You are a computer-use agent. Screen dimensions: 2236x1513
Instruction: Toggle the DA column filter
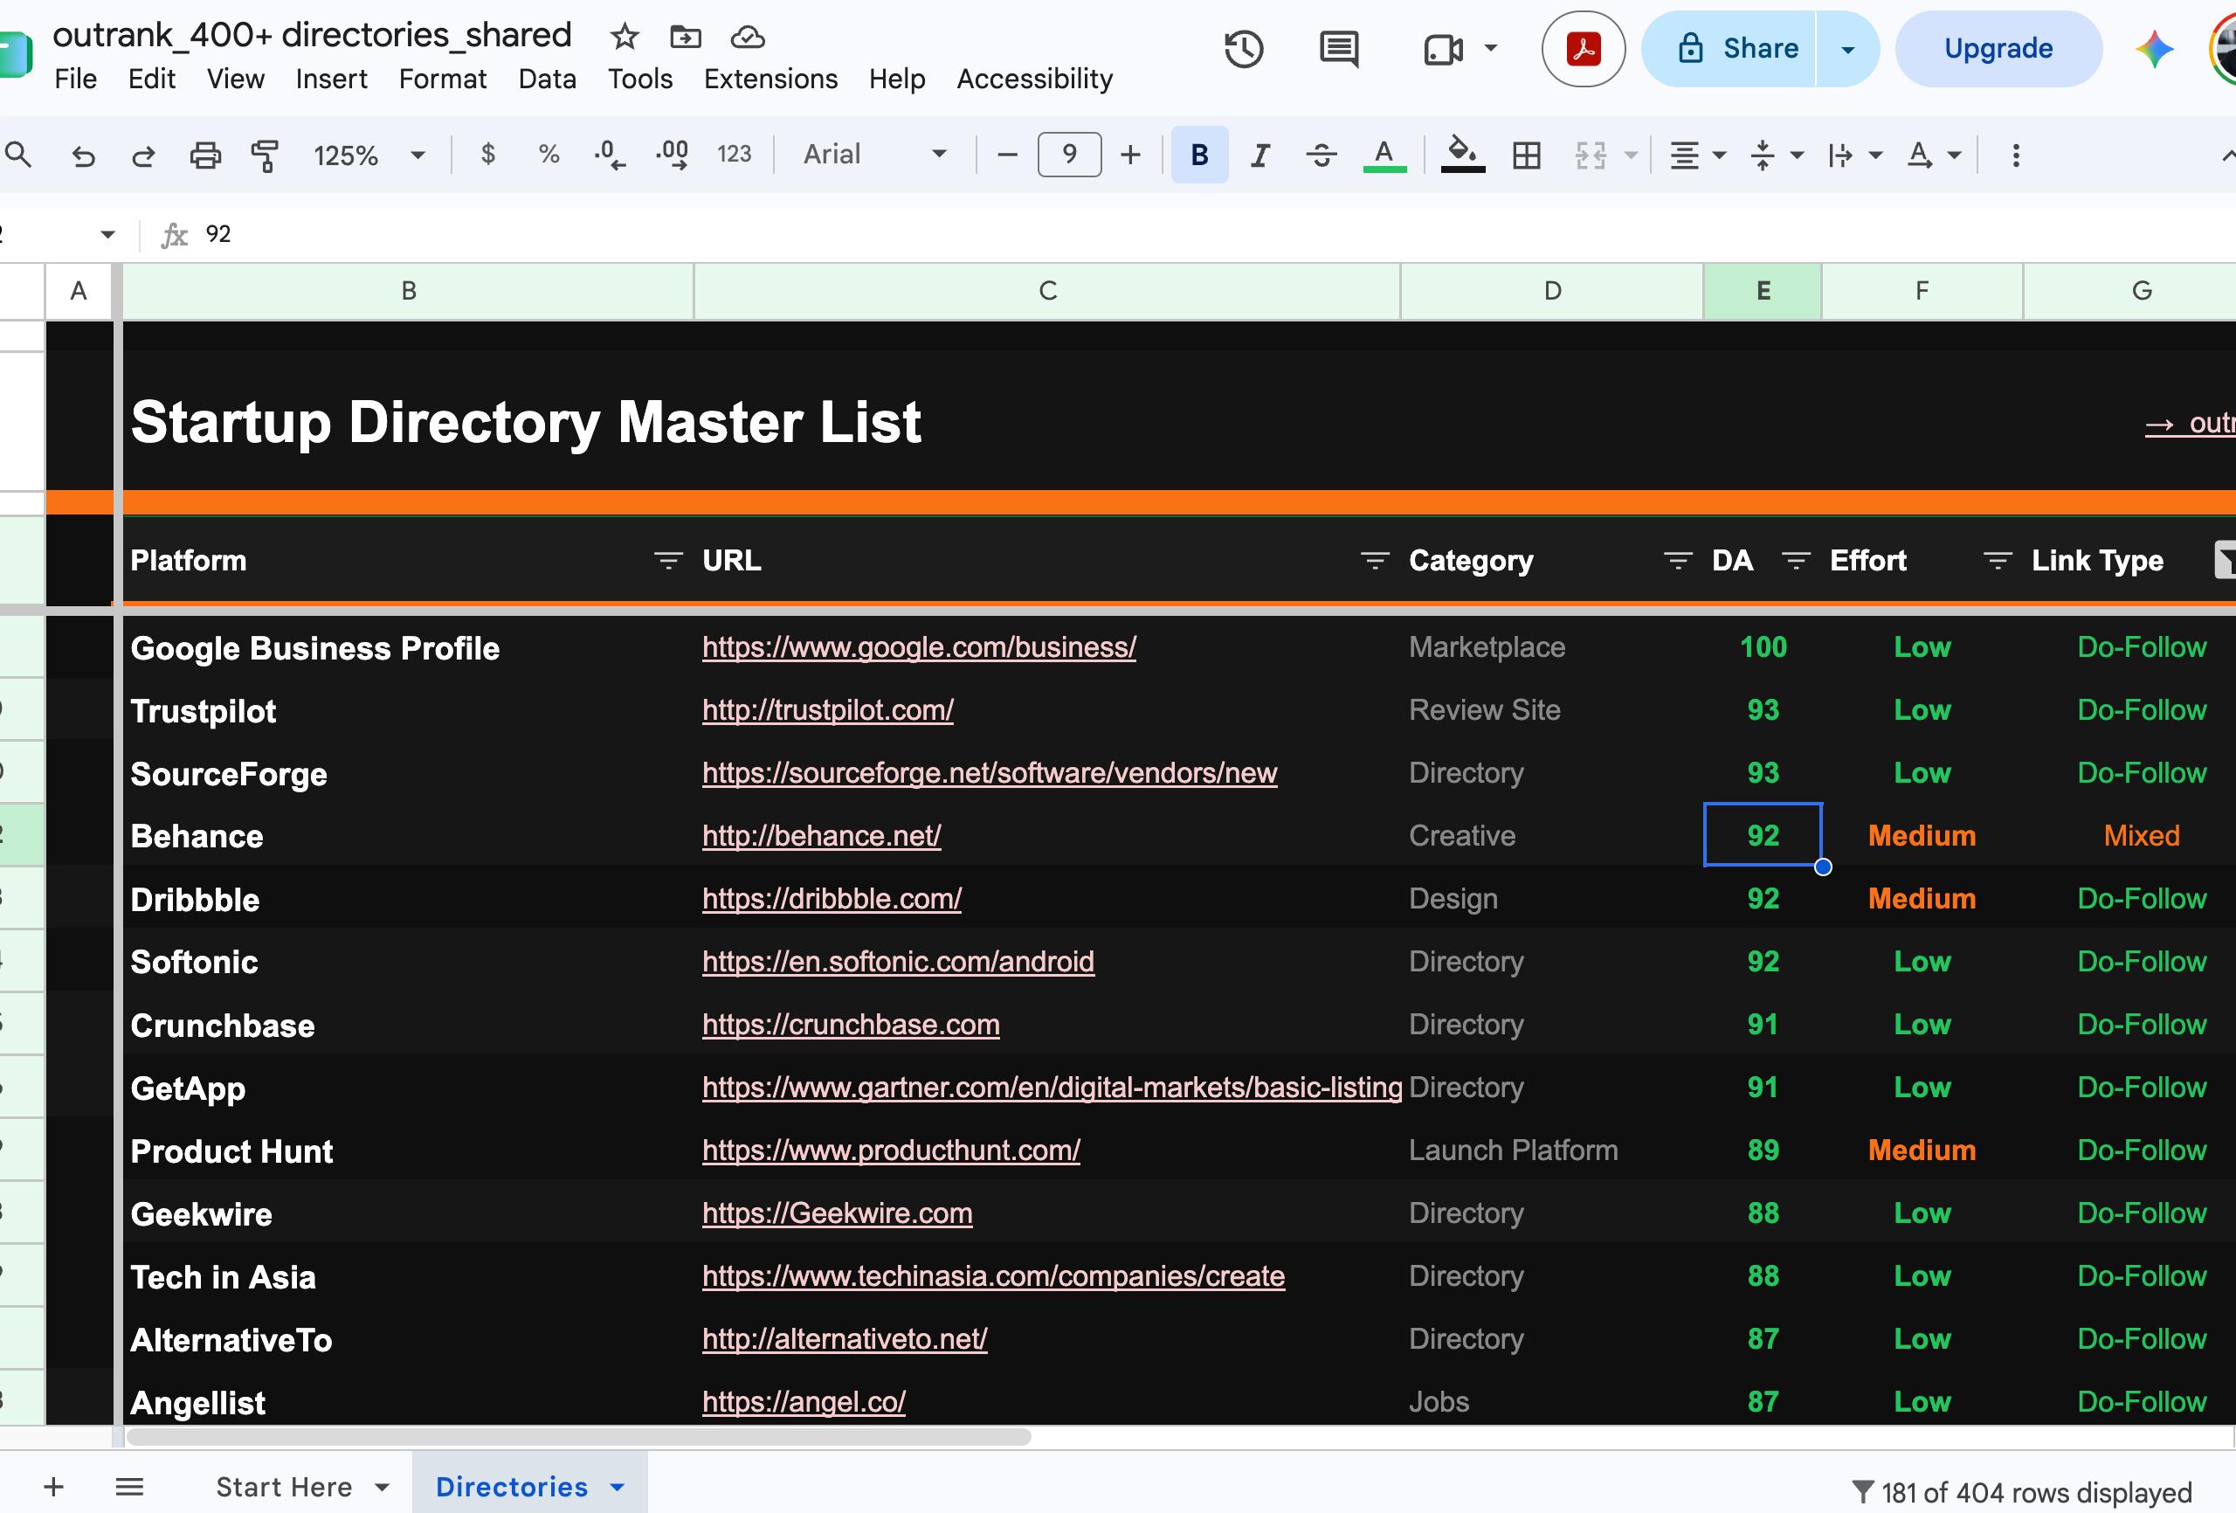(1795, 560)
